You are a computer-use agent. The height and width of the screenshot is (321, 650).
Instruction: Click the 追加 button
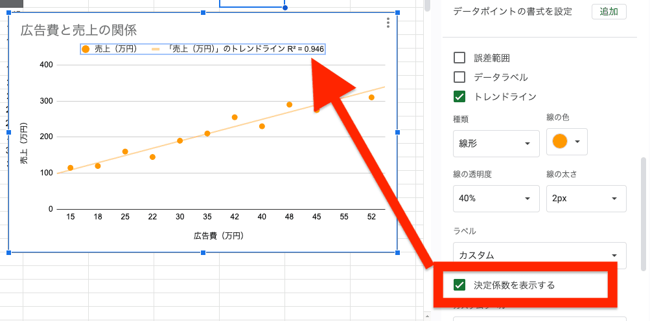609,12
